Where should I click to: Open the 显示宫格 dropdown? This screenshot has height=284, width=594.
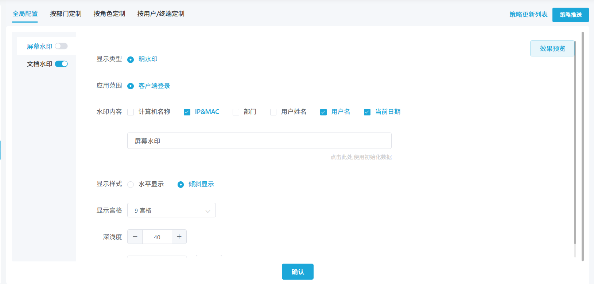click(171, 210)
